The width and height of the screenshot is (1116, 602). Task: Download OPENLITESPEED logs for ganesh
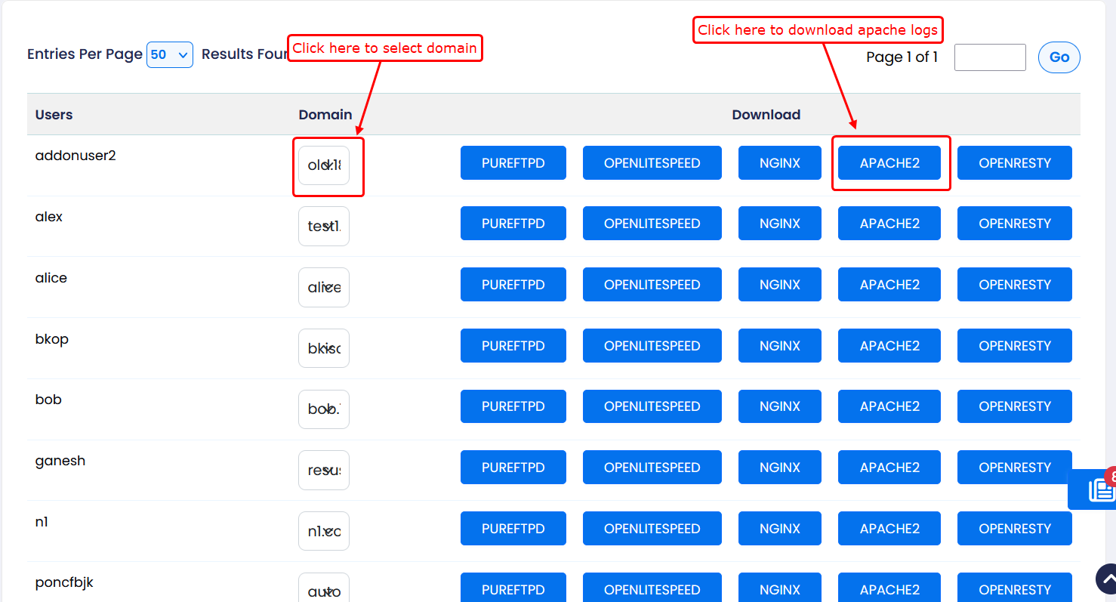click(652, 468)
